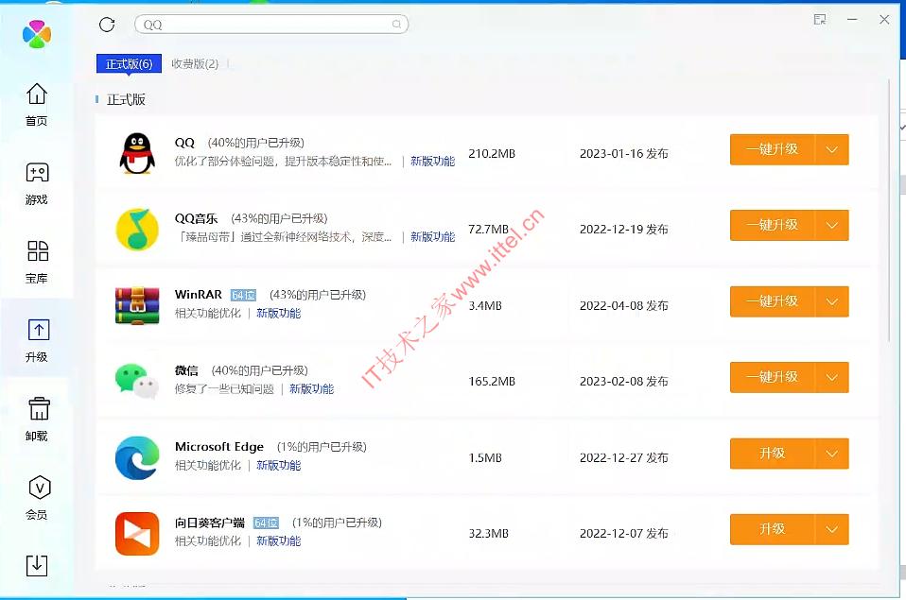Expand the dropdown arrow beside QQ音乐 upgrade button
This screenshot has width=906, height=600.
click(832, 225)
